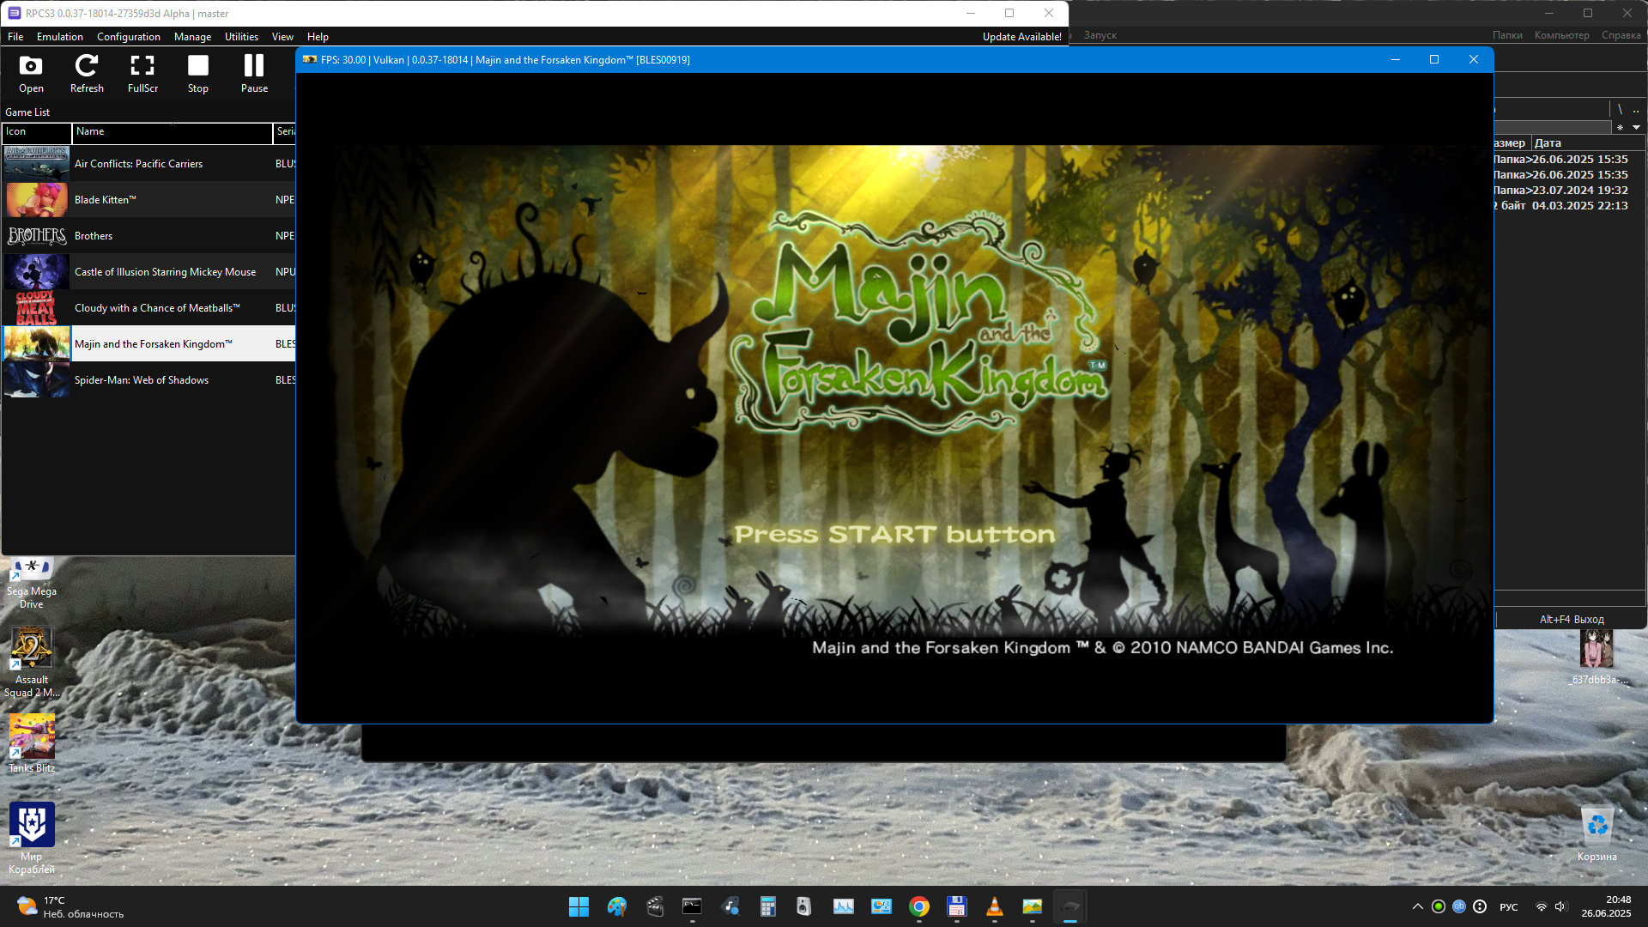Open VLC media player from taskbar
This screenshot has height=927, width=1648.
tap(995, 906)
